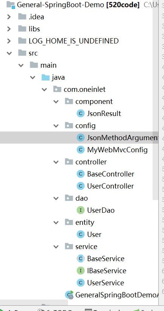Expand the .idea folder
This screenshot has width=164, height=311.
[9, 17]
